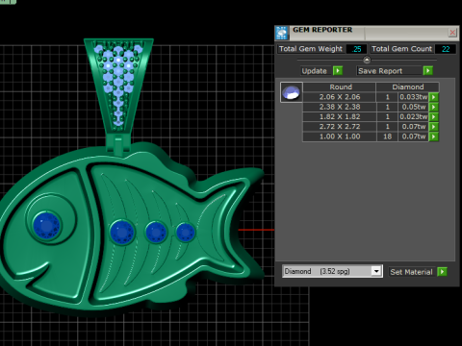462x346 pixels.
Task: Select the large blue eye gem on fish
Action: pyautogui.click(x=47, y=226)
